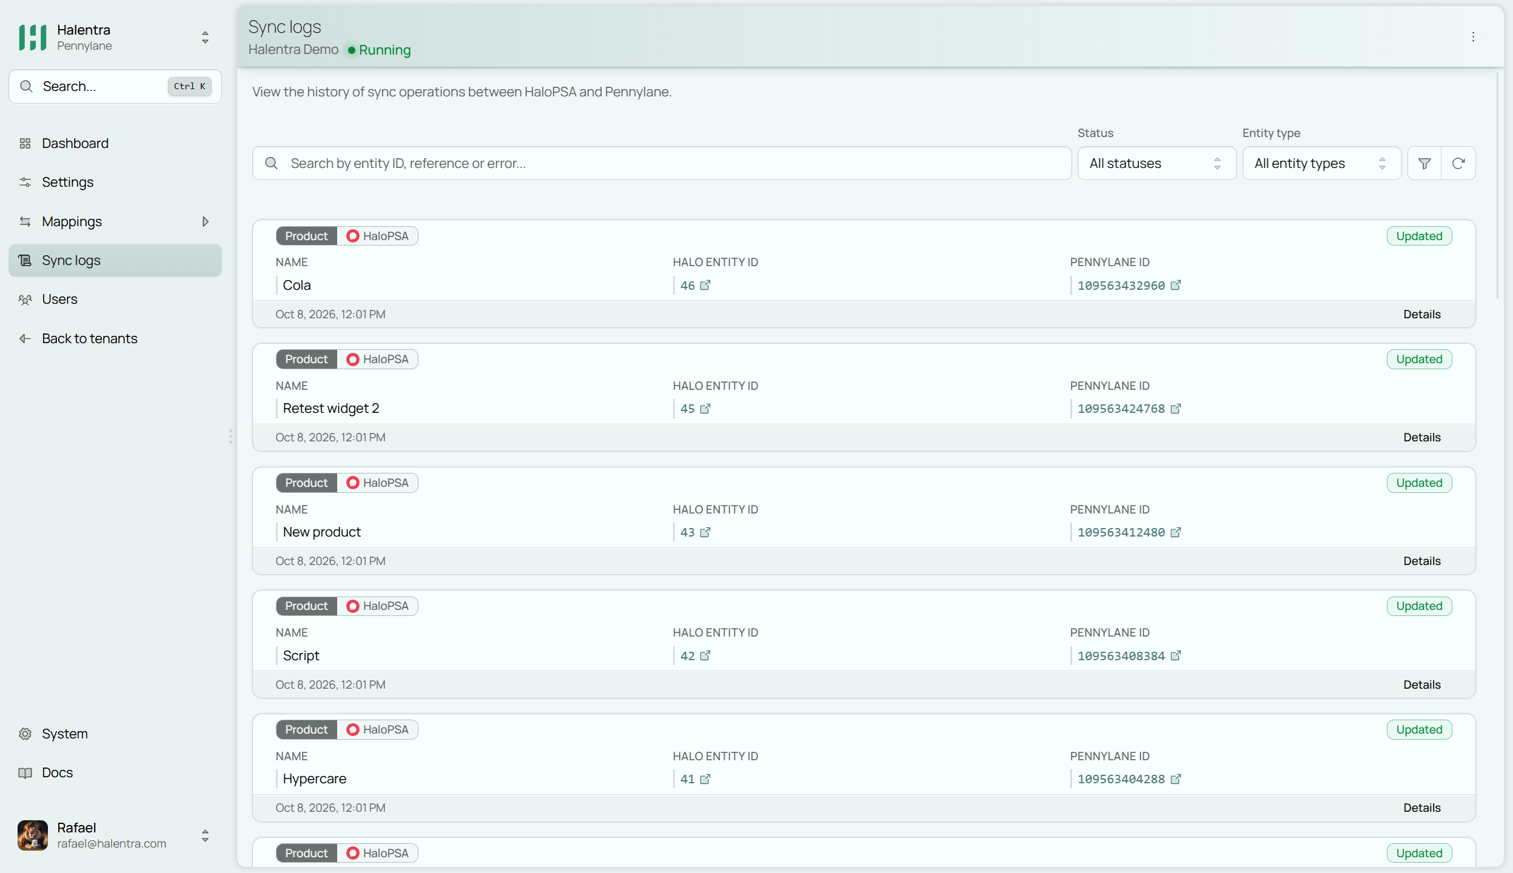1513x873 pixels.
Task: Click the Running status indicator
Action: pyautogui.click(x=379, y=50)
